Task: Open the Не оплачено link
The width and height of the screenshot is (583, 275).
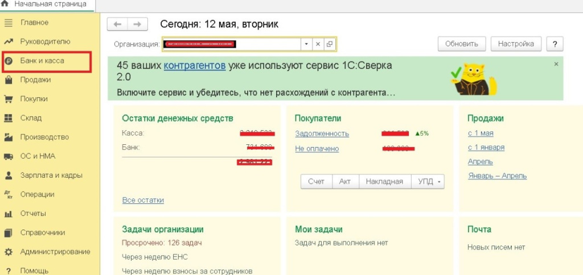Action: tap(317, 149)
